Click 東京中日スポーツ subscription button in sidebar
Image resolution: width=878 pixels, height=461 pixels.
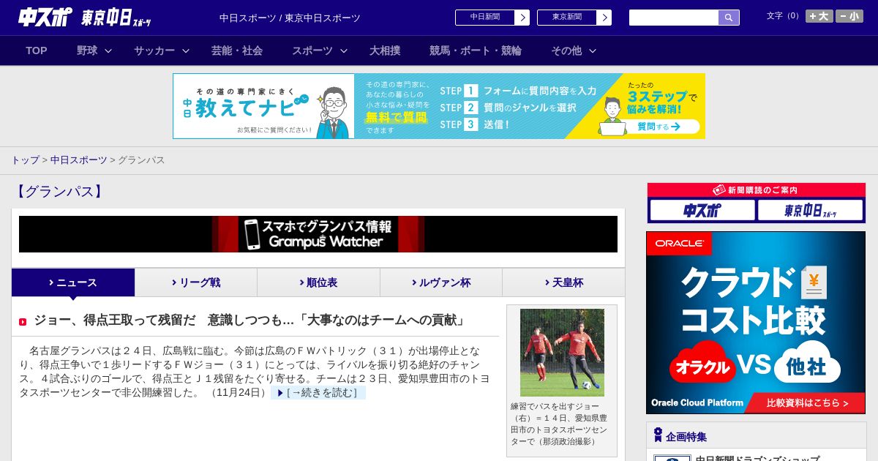[x=810, y=210]
